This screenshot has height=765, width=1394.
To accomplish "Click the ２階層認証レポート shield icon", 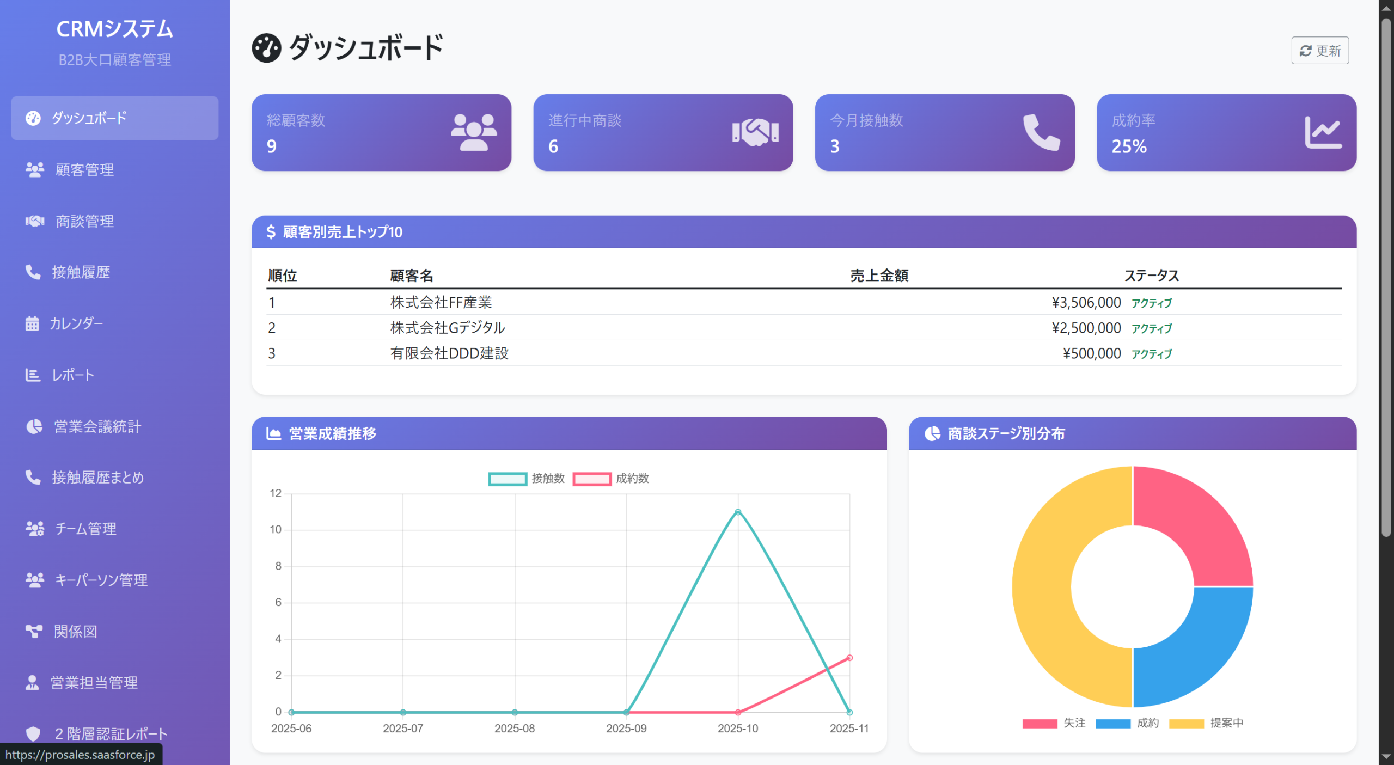I will coord(34,734).
